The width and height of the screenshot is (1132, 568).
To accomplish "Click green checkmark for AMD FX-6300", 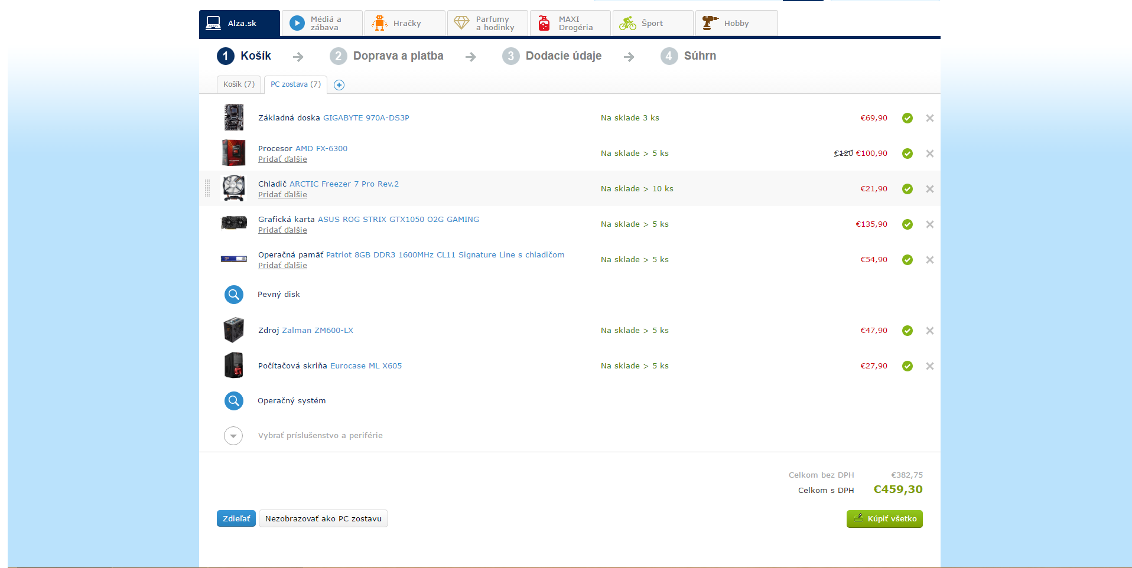I will pyautogui.click(x=907, y=154).
